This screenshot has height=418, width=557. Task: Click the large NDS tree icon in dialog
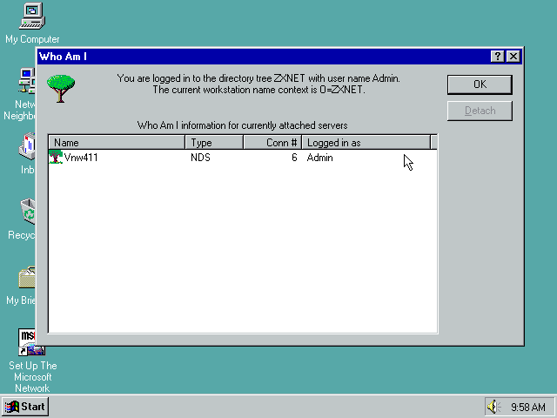click(61, 88)
